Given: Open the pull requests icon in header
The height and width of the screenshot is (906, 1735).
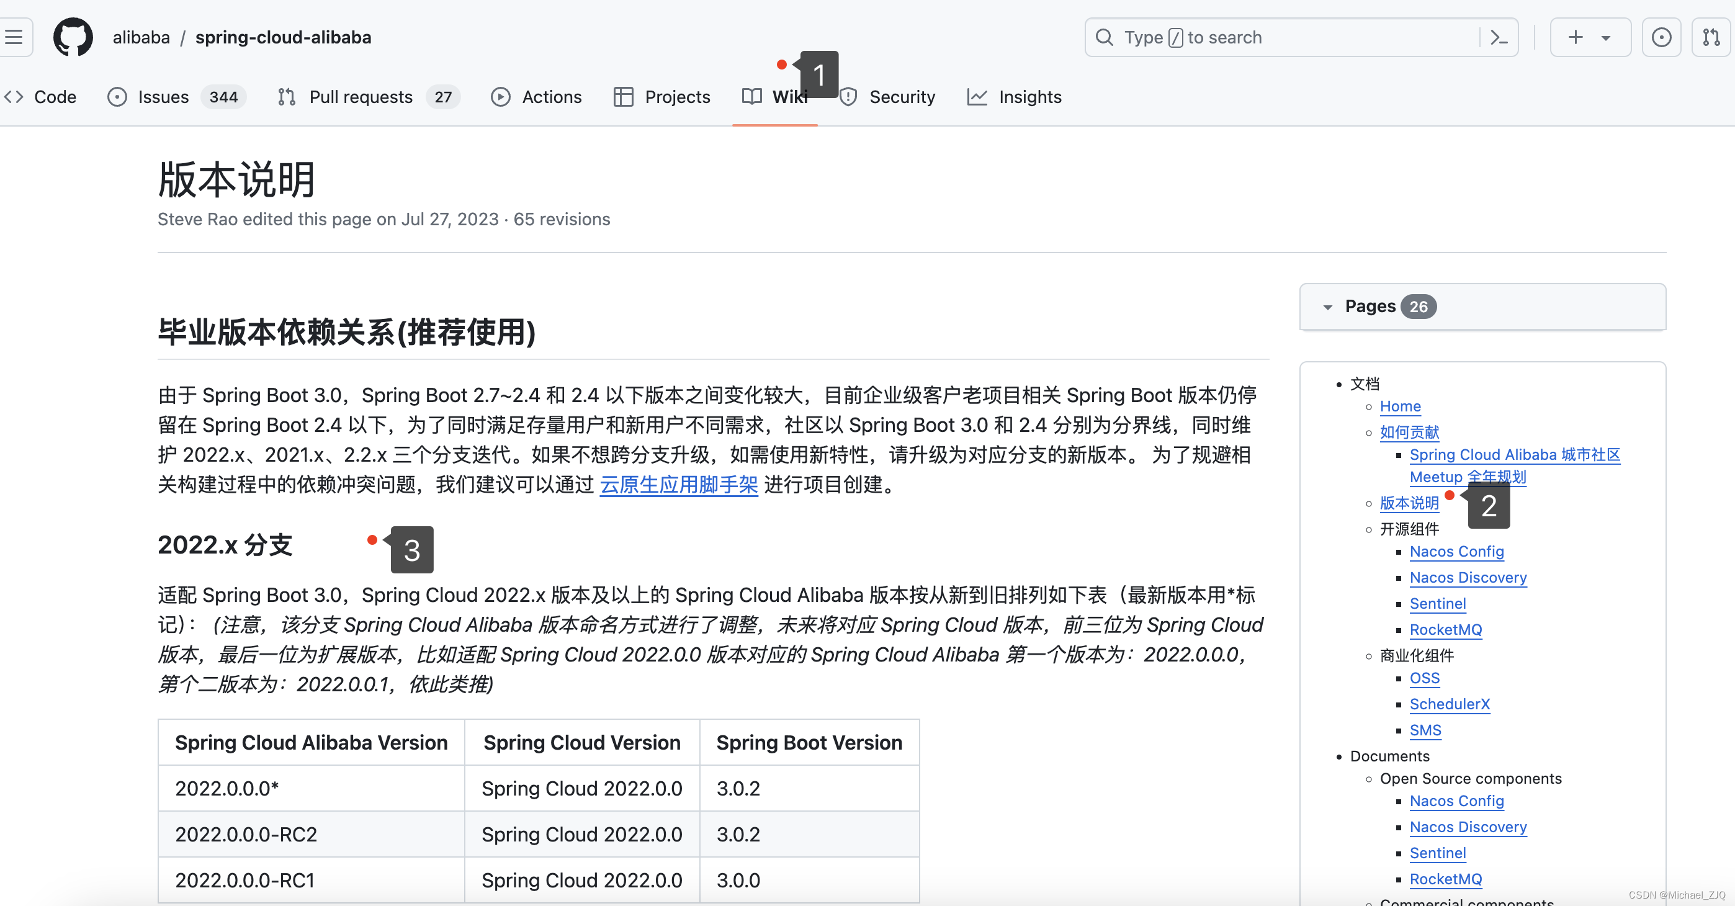Looking at the screenshot, I should coord(1711,38).
